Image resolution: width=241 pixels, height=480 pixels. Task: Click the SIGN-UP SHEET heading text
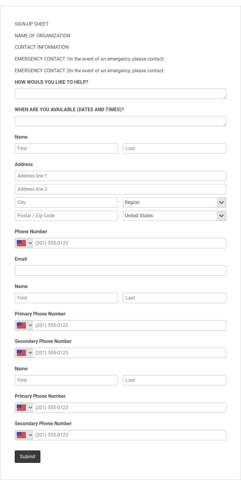click(x=32, y=24)
